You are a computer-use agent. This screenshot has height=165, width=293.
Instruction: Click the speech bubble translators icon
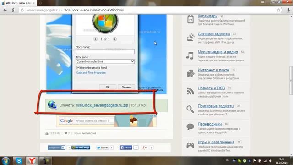pyautogui.click(x=190, y=126)
